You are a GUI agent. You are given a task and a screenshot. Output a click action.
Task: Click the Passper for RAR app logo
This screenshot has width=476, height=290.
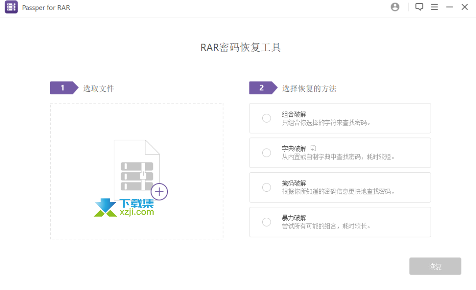(11, 7)
